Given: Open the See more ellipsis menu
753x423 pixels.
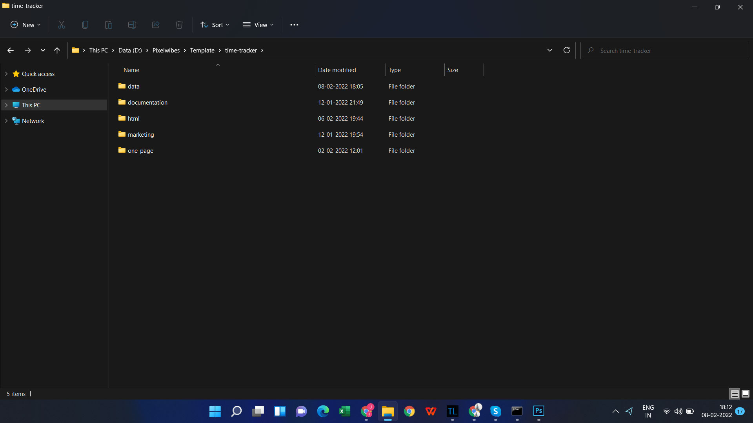Looking at the screenshot, I should pos(294,25).
